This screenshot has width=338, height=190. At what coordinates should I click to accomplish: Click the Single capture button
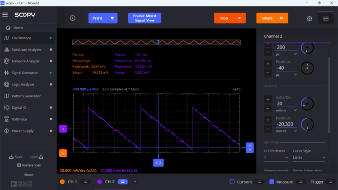point(272,18)
